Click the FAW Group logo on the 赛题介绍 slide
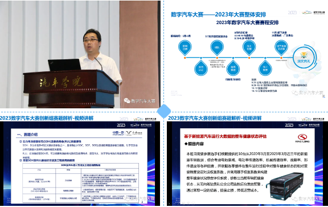Viewport: 328px width, 207px height. click(118, 133)
